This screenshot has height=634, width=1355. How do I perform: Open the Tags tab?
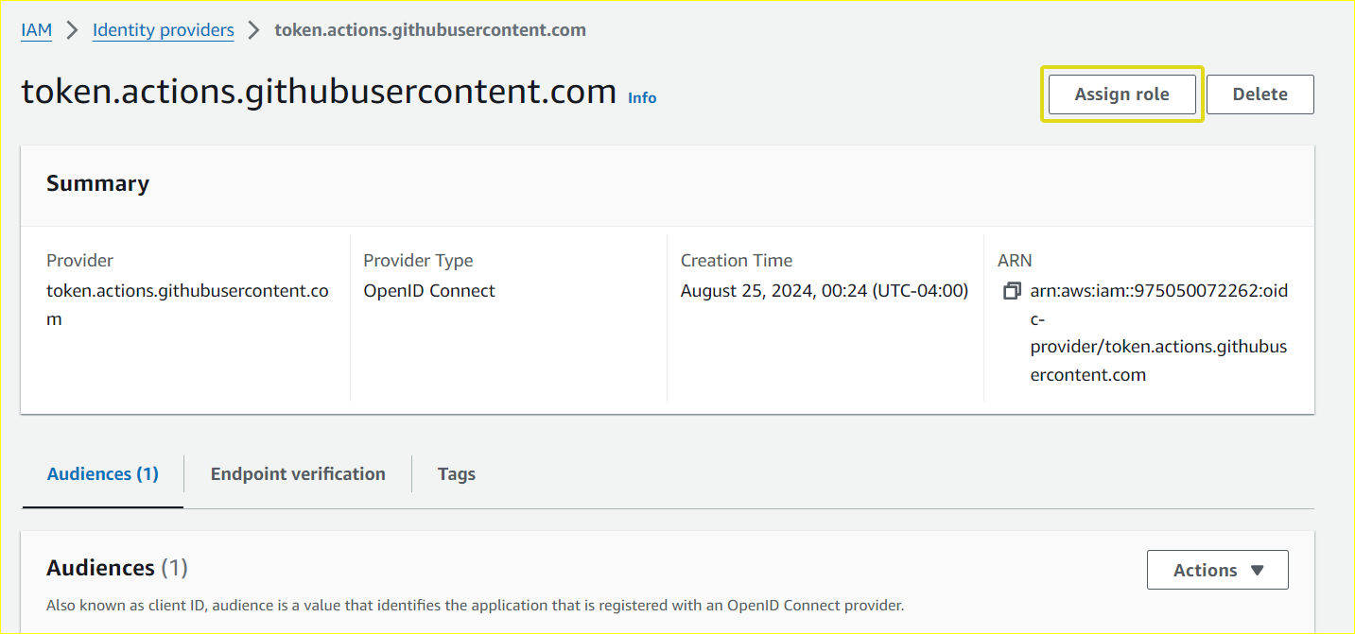coord(456,473)
